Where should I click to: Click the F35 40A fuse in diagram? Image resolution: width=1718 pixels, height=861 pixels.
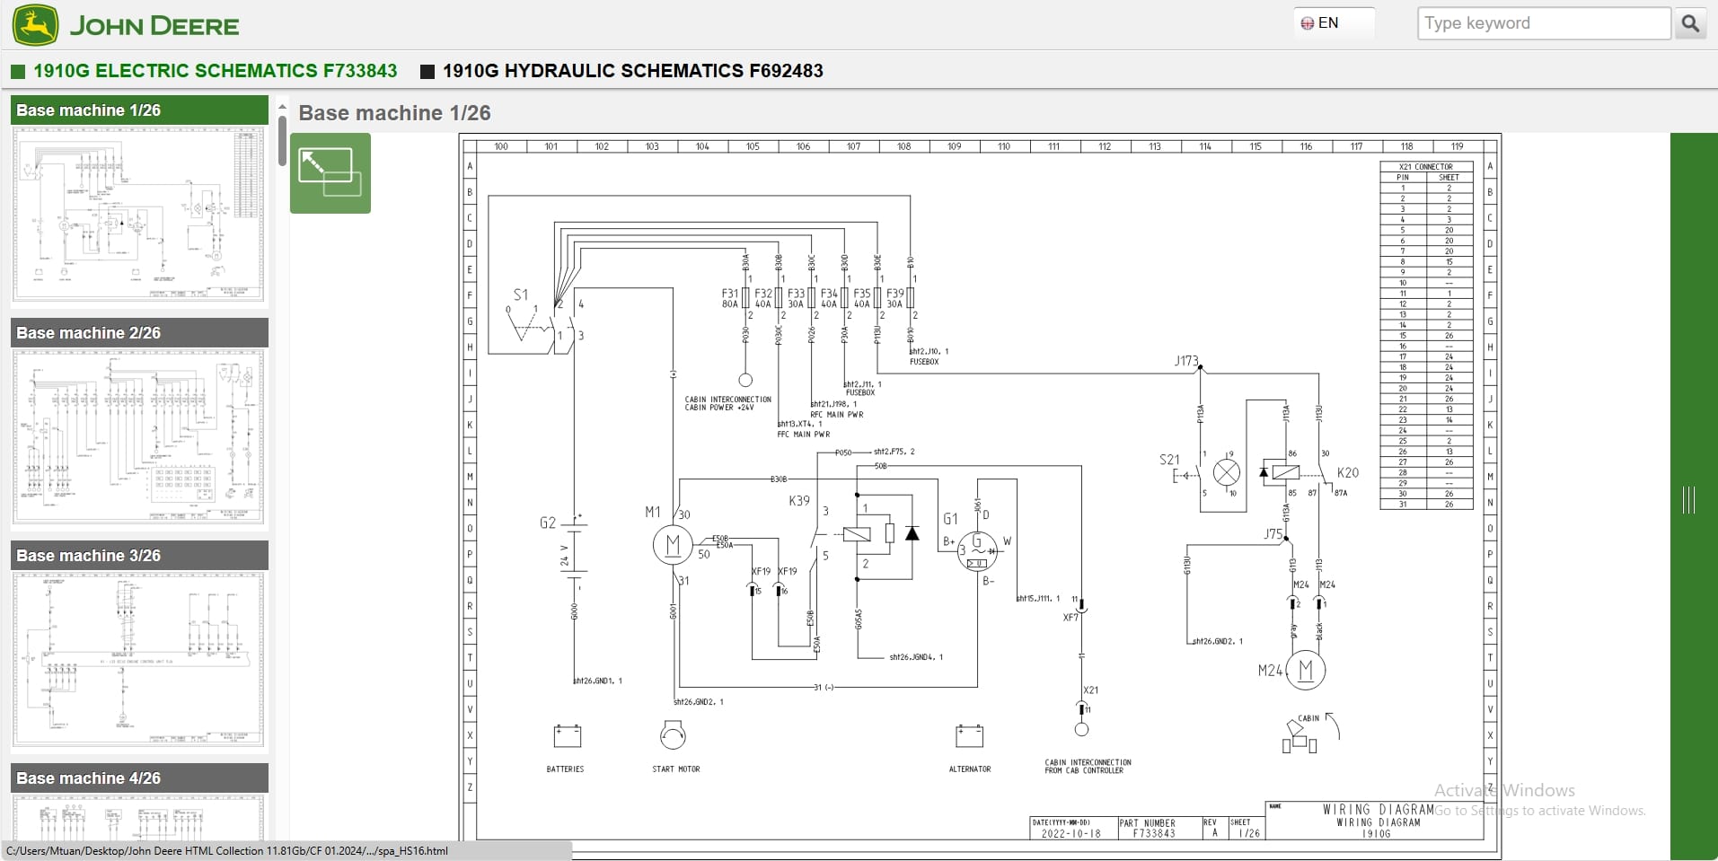pyautogui.click(x=877, y=297)
